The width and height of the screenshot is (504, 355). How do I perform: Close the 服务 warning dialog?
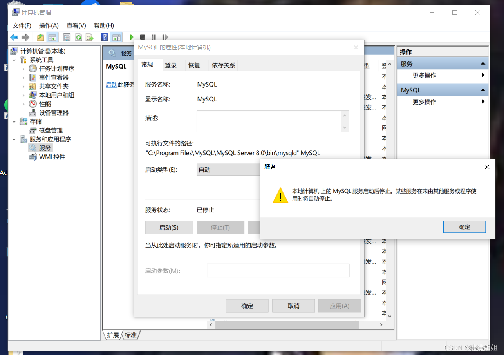click(487, 167)
